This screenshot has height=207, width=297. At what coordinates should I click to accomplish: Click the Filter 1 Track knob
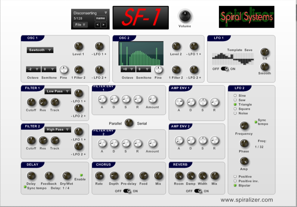[55, 102]
